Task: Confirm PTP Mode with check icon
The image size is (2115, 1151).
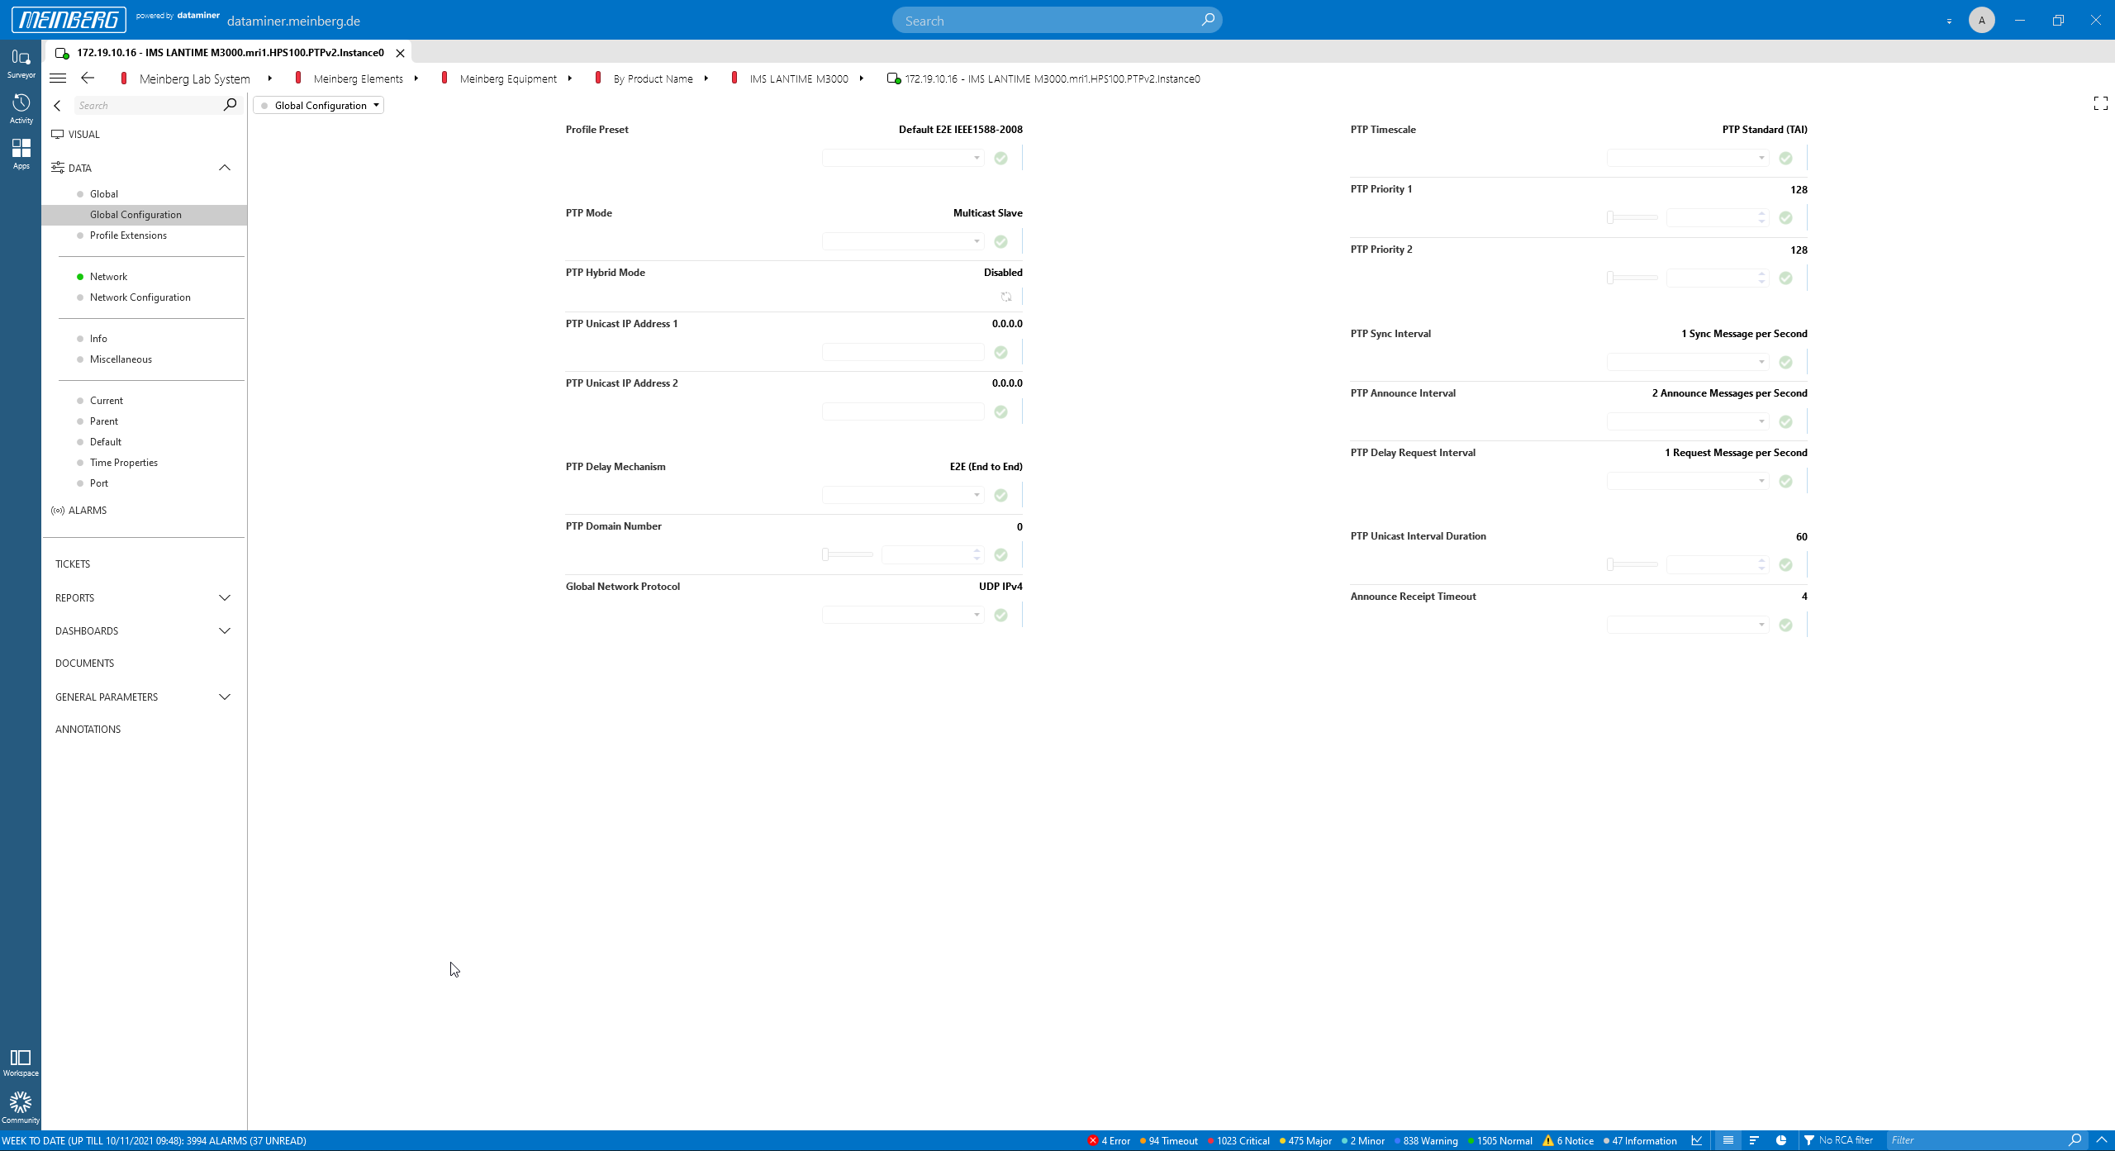Action: [1001, 241]
